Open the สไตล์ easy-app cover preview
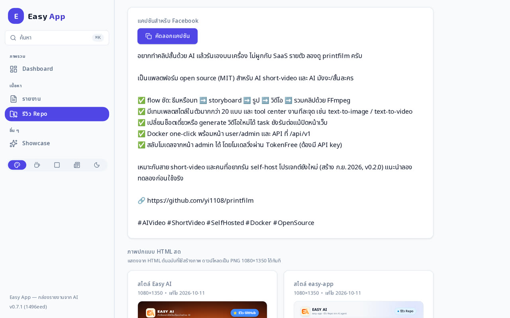 point(359,309)
